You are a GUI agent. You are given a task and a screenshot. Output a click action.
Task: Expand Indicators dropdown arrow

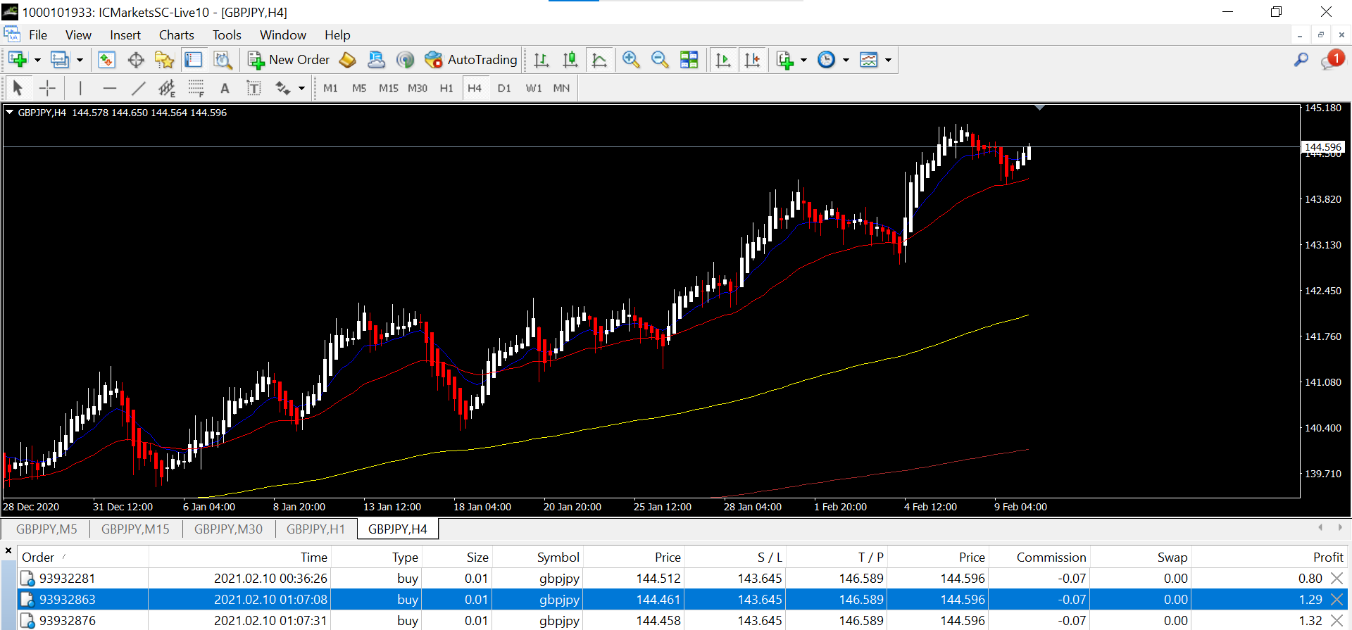click(x=803, y=60)
